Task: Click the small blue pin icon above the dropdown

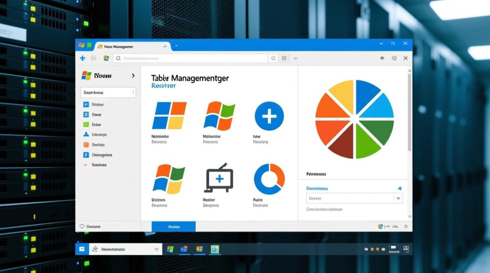Action: pyautogui.click(x=400, y=189)
